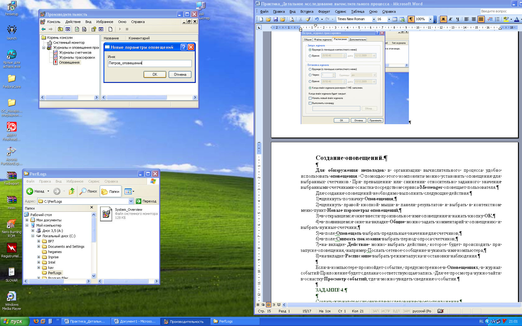
Task: Toggle italic formatting (К) in Word
Action: point(451,19)
